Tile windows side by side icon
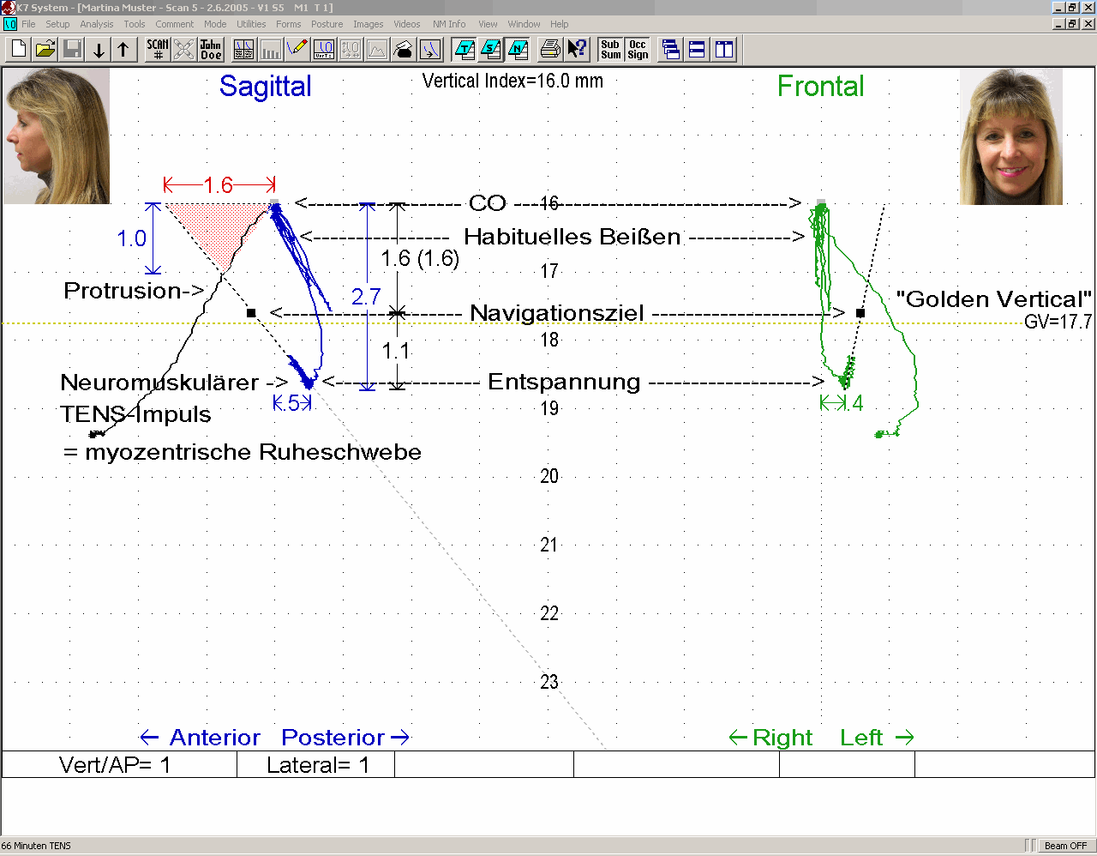Screen dimensions: 1097x856 pos(724,50)
